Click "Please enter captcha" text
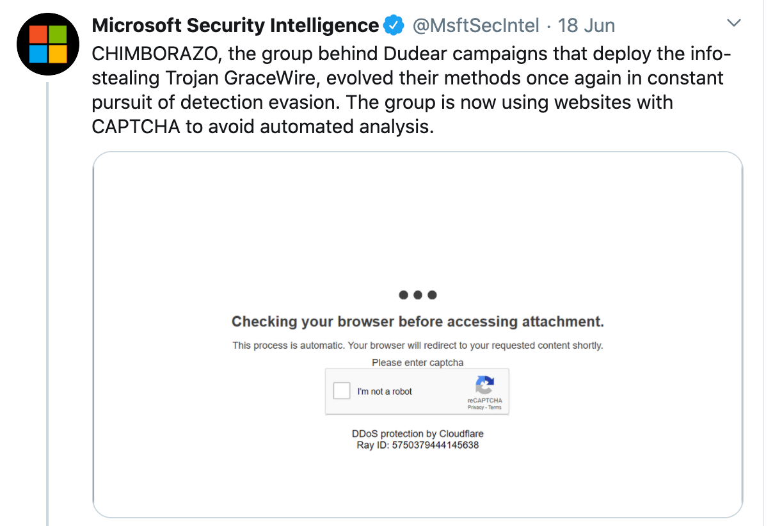Viewport: 782px width, 526px height. [417, 362]
